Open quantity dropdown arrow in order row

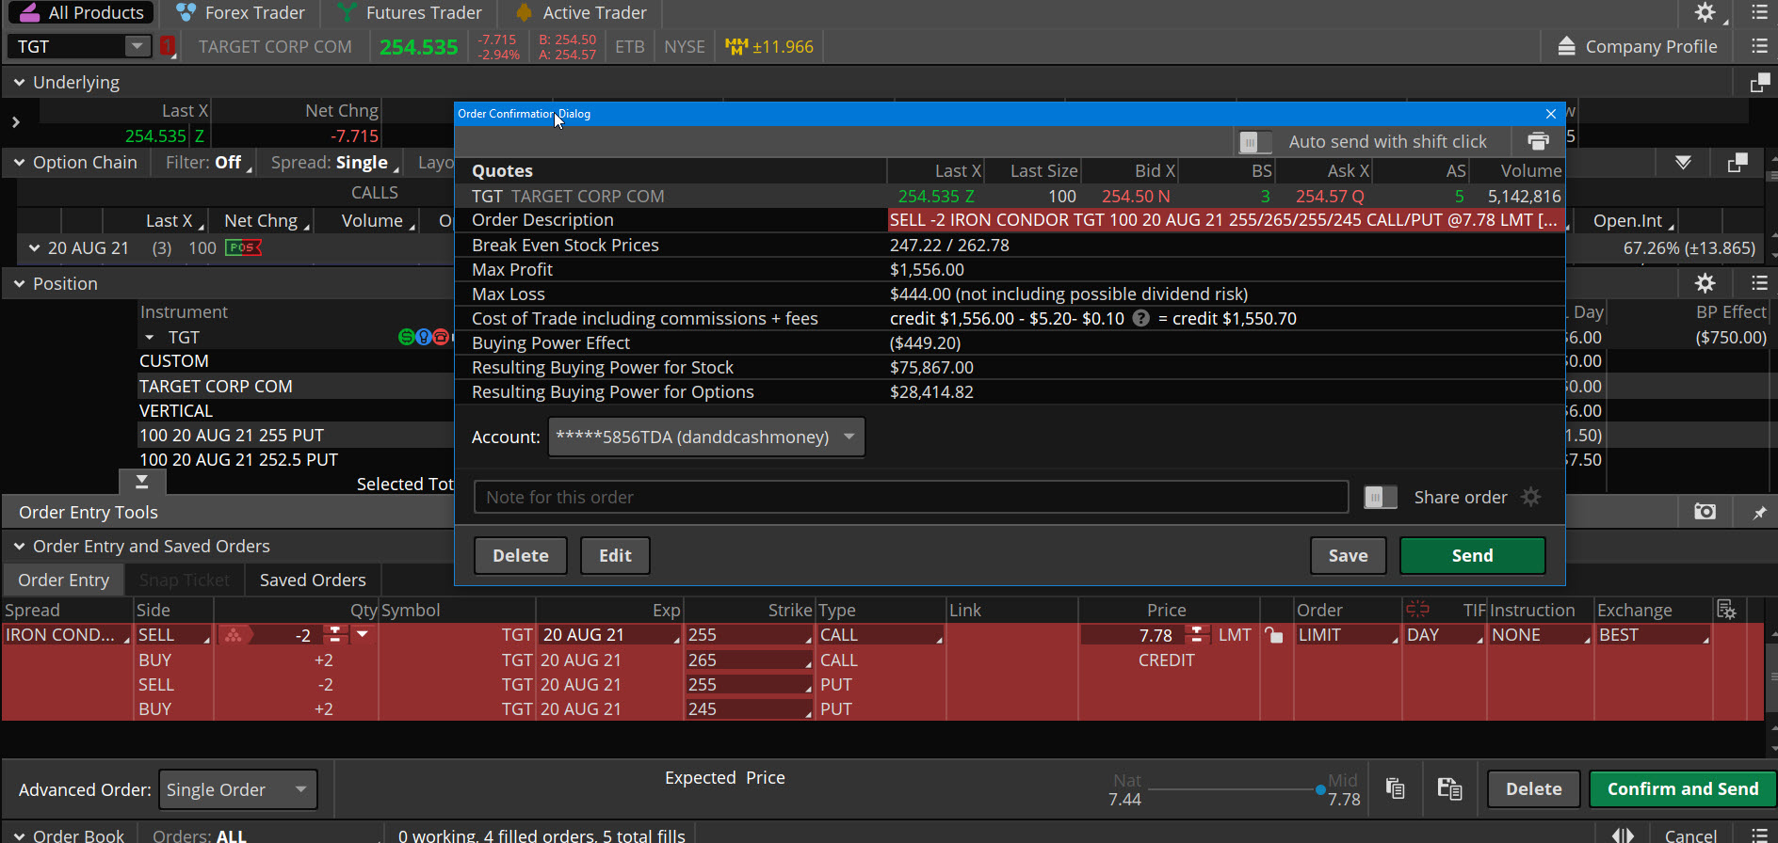[362, 635]
